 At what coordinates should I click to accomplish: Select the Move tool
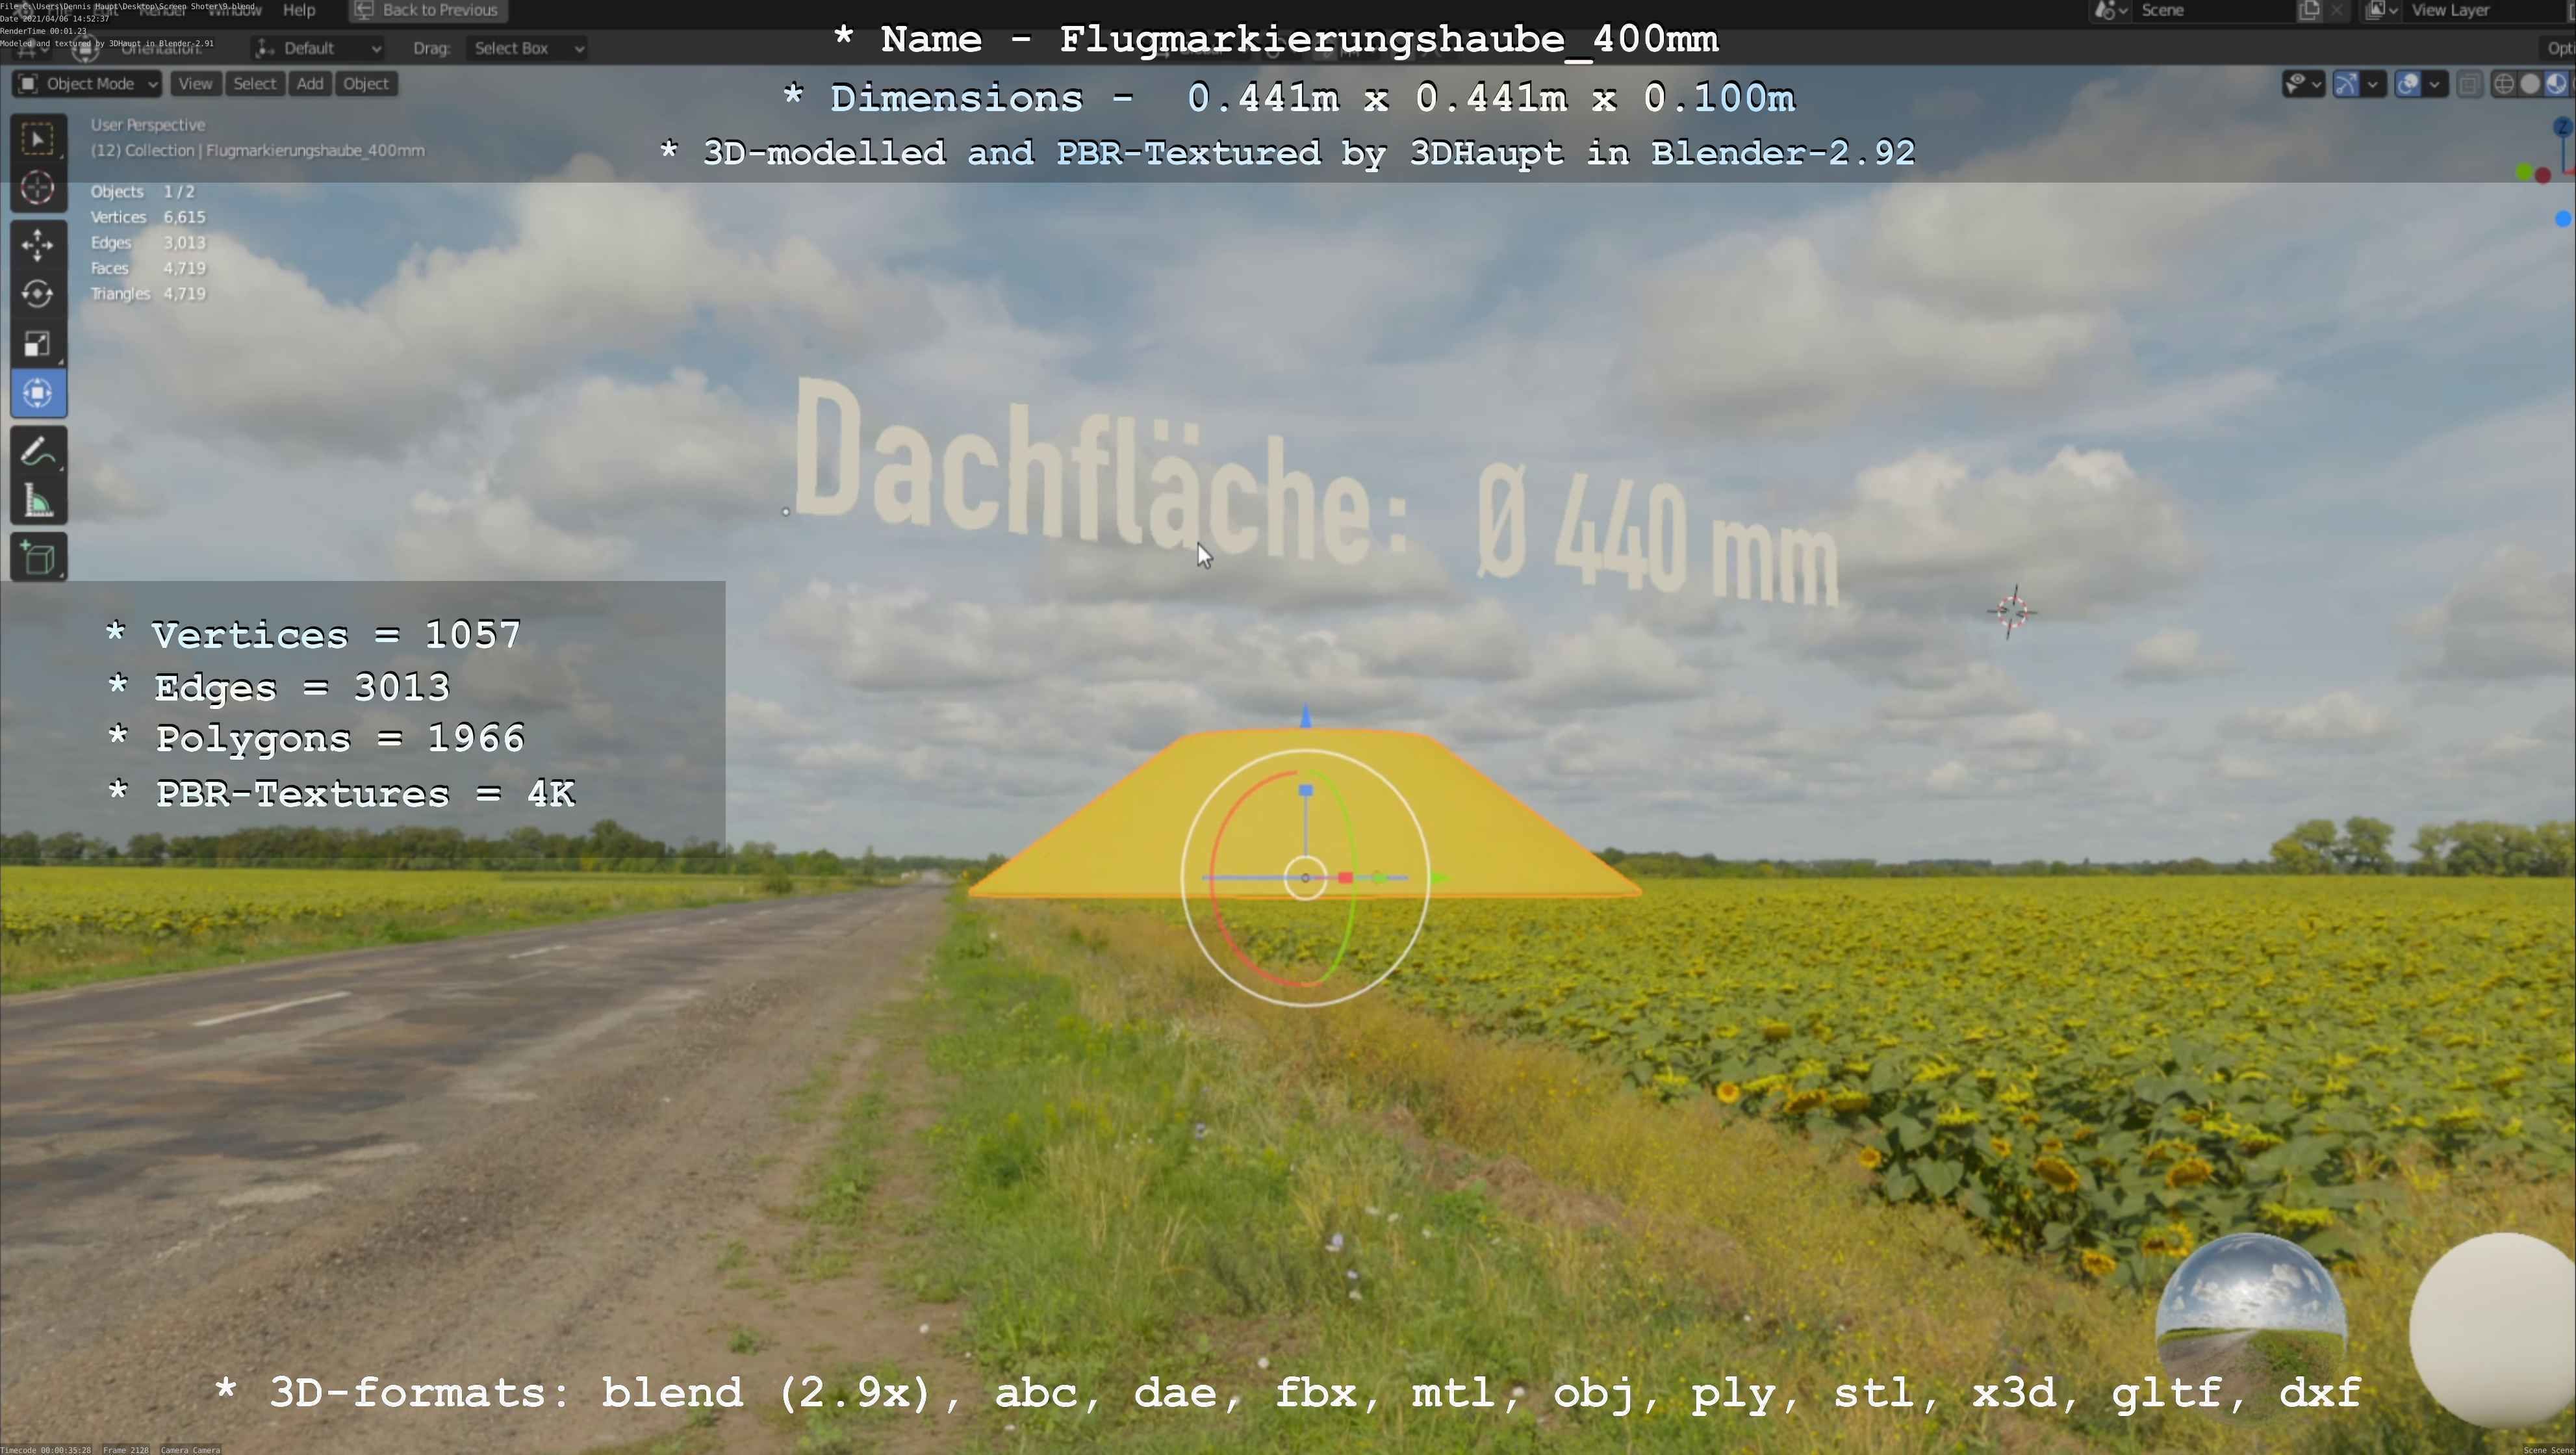click(x=38, y=245)
